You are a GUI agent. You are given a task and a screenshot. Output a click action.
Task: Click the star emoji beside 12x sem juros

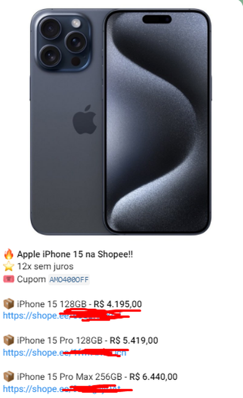8,266
